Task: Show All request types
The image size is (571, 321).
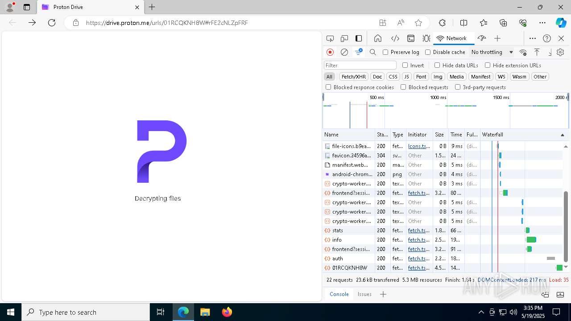Action: pos(329,77)
